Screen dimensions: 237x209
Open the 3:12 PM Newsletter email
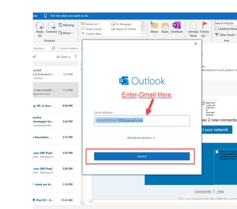tap(56, 137)
